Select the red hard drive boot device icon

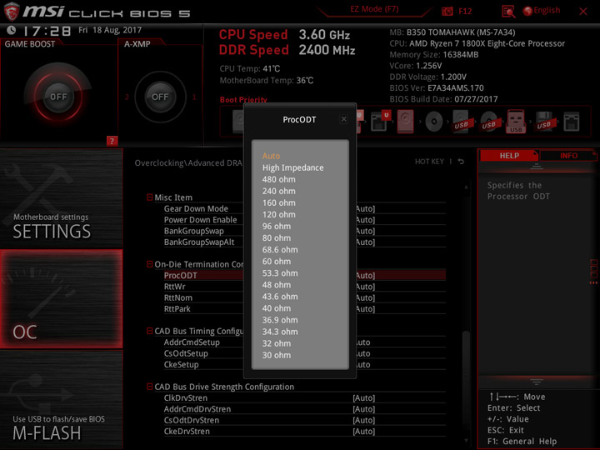pyautogui.click(x=405, y=122)
